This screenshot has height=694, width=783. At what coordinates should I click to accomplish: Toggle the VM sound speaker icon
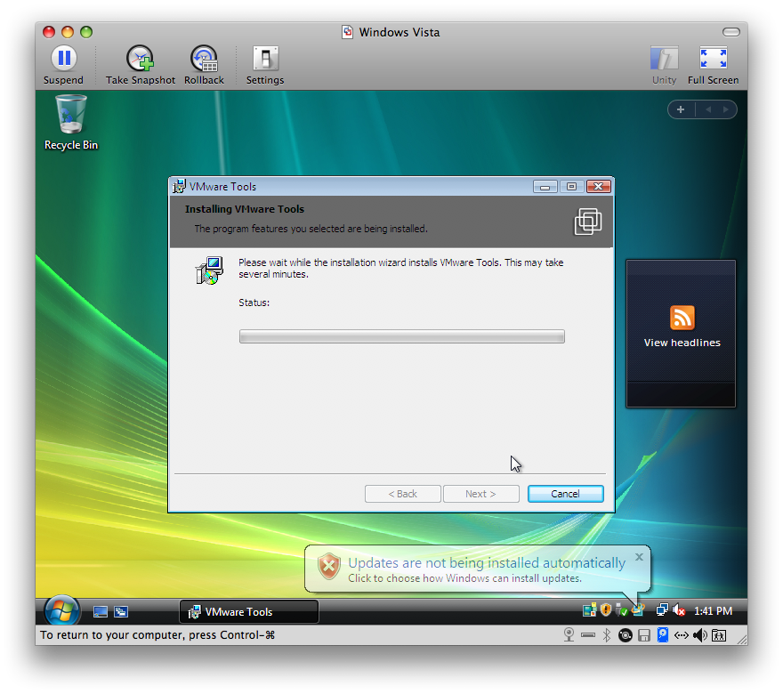[x=699, y=635]
